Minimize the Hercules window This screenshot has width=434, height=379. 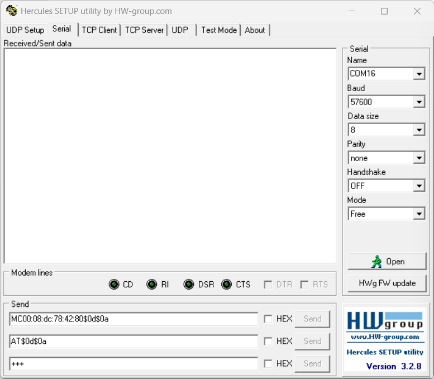pyautogui.click(x=352, y=11)
